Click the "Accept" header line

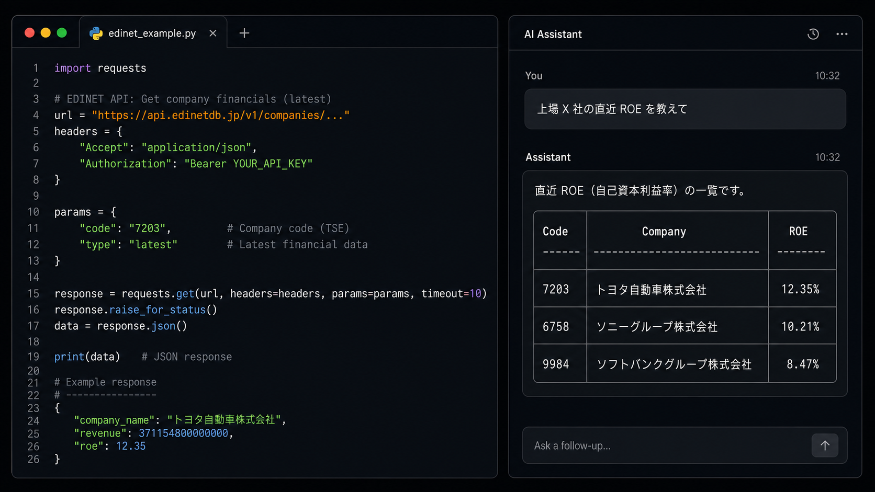click(168, 148)
